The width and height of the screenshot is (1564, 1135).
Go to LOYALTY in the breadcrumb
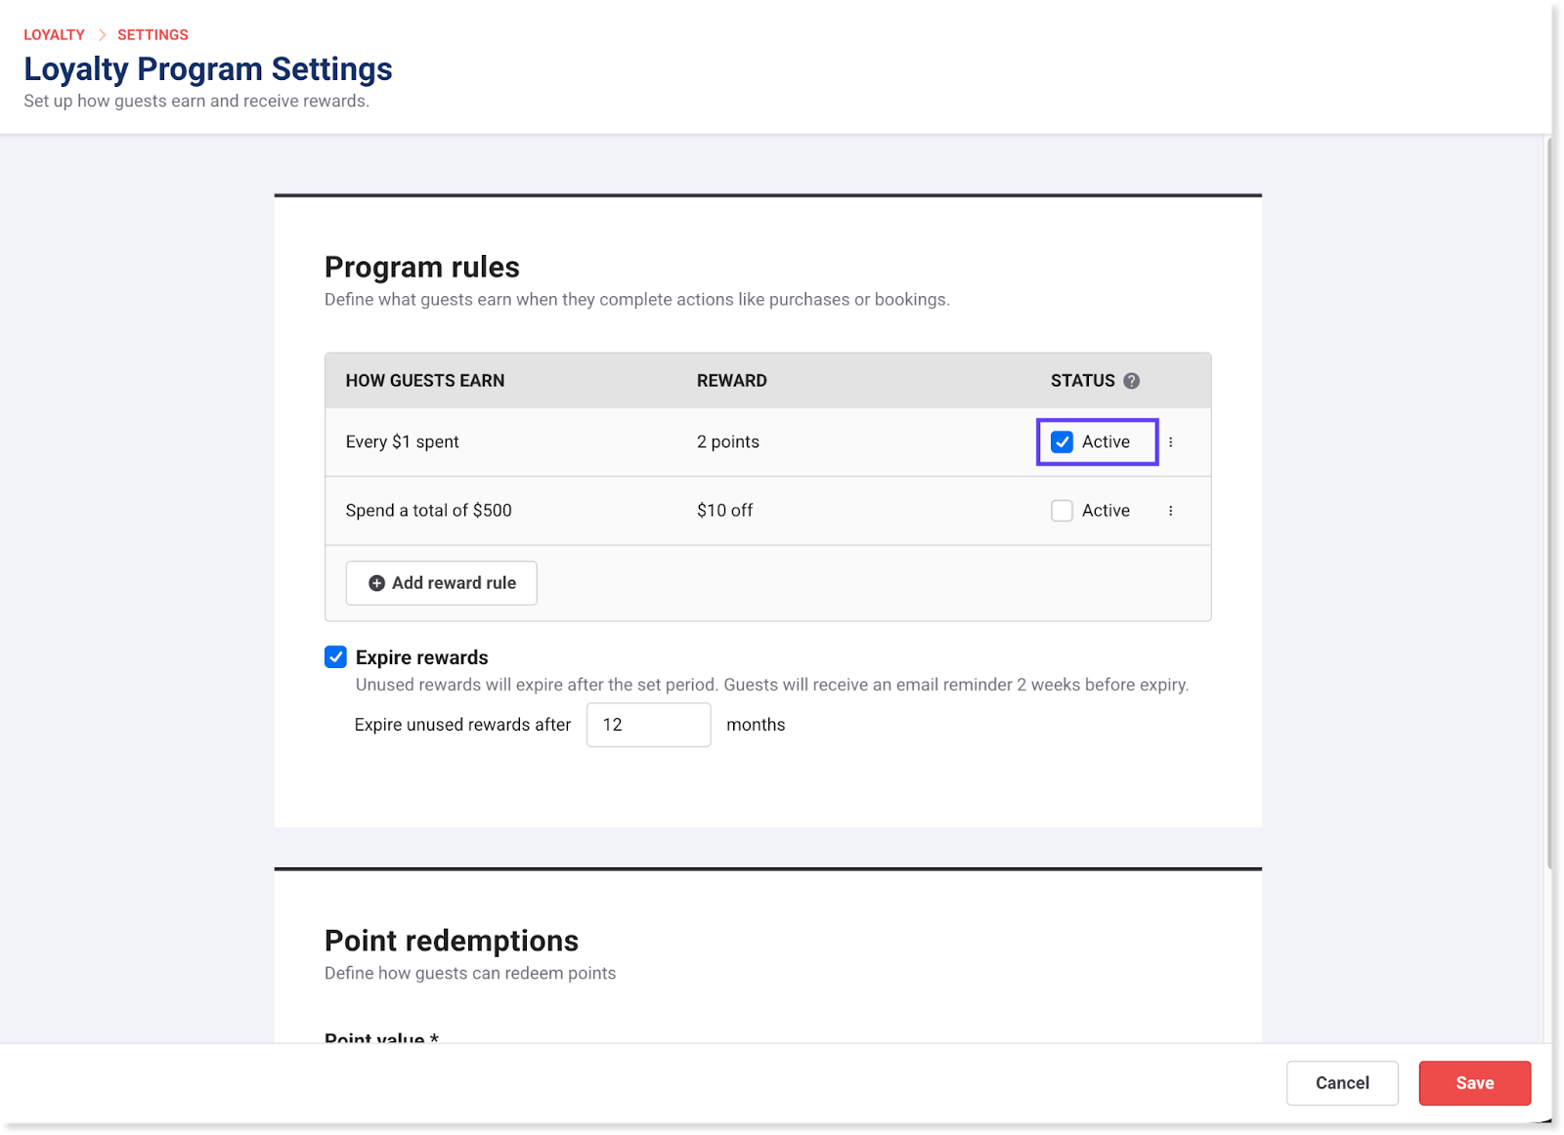[x=54, y=35]
